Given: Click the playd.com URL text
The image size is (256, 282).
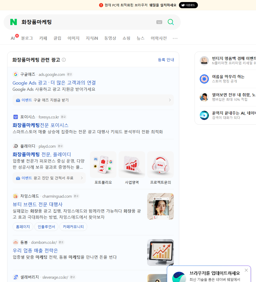Looking at the screenshot, I should [47, 146].
